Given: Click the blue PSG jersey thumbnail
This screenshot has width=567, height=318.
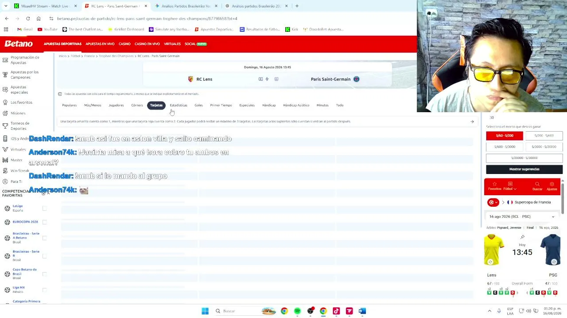Looking at the screenshot, I should 551,250.
